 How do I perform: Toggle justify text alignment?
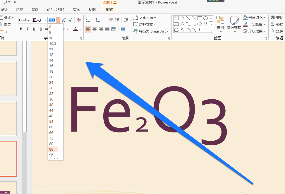point(107,29)
